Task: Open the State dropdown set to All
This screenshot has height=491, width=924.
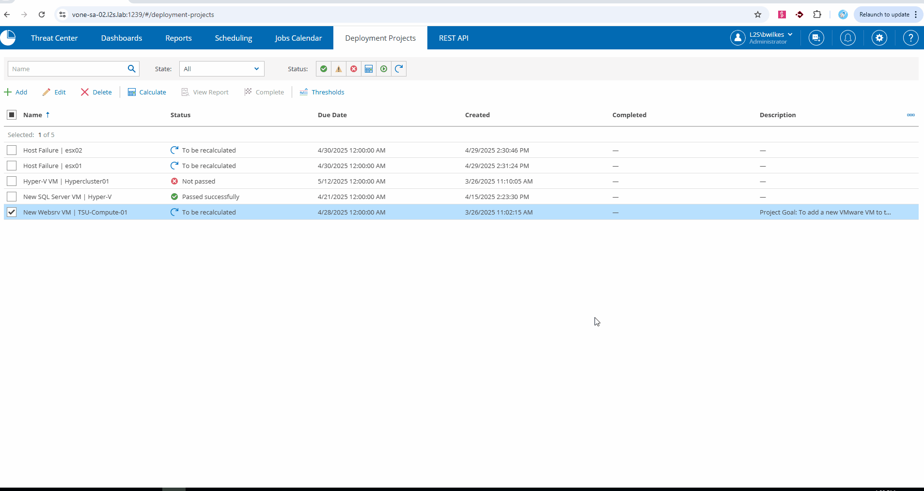Action: 221,69
